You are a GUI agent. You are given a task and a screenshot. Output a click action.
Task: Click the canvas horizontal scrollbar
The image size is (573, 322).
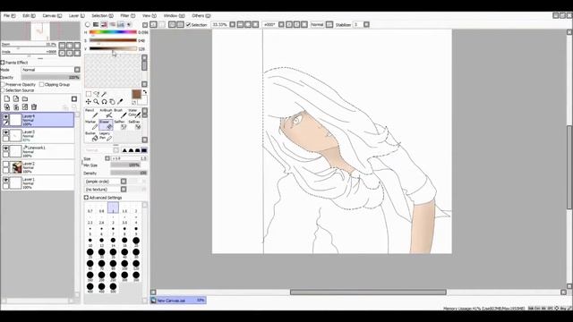pos(368,292)
